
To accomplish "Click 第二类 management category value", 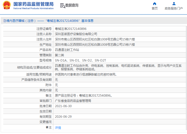I will tap(59, 55).
